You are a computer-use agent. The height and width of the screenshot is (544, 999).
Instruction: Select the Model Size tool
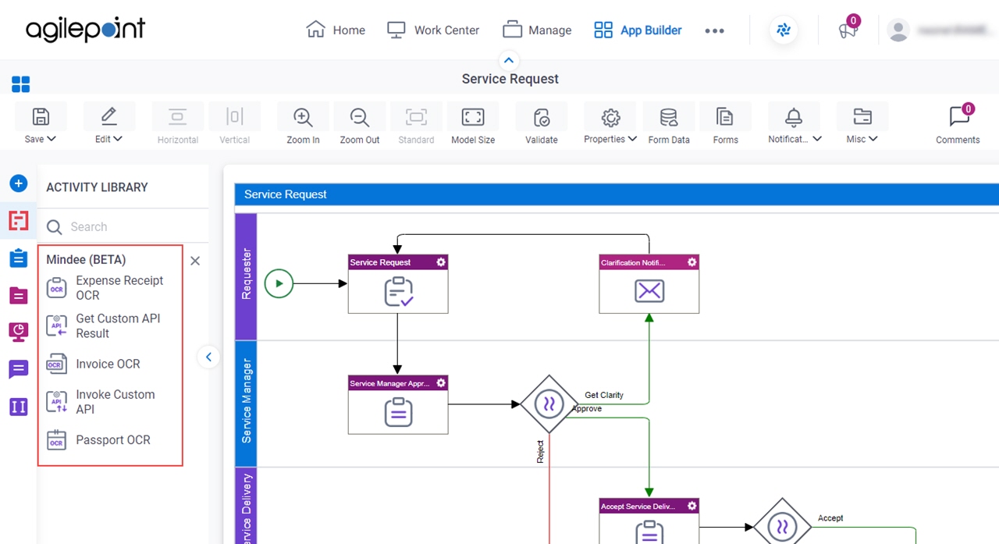pos(473,117)
